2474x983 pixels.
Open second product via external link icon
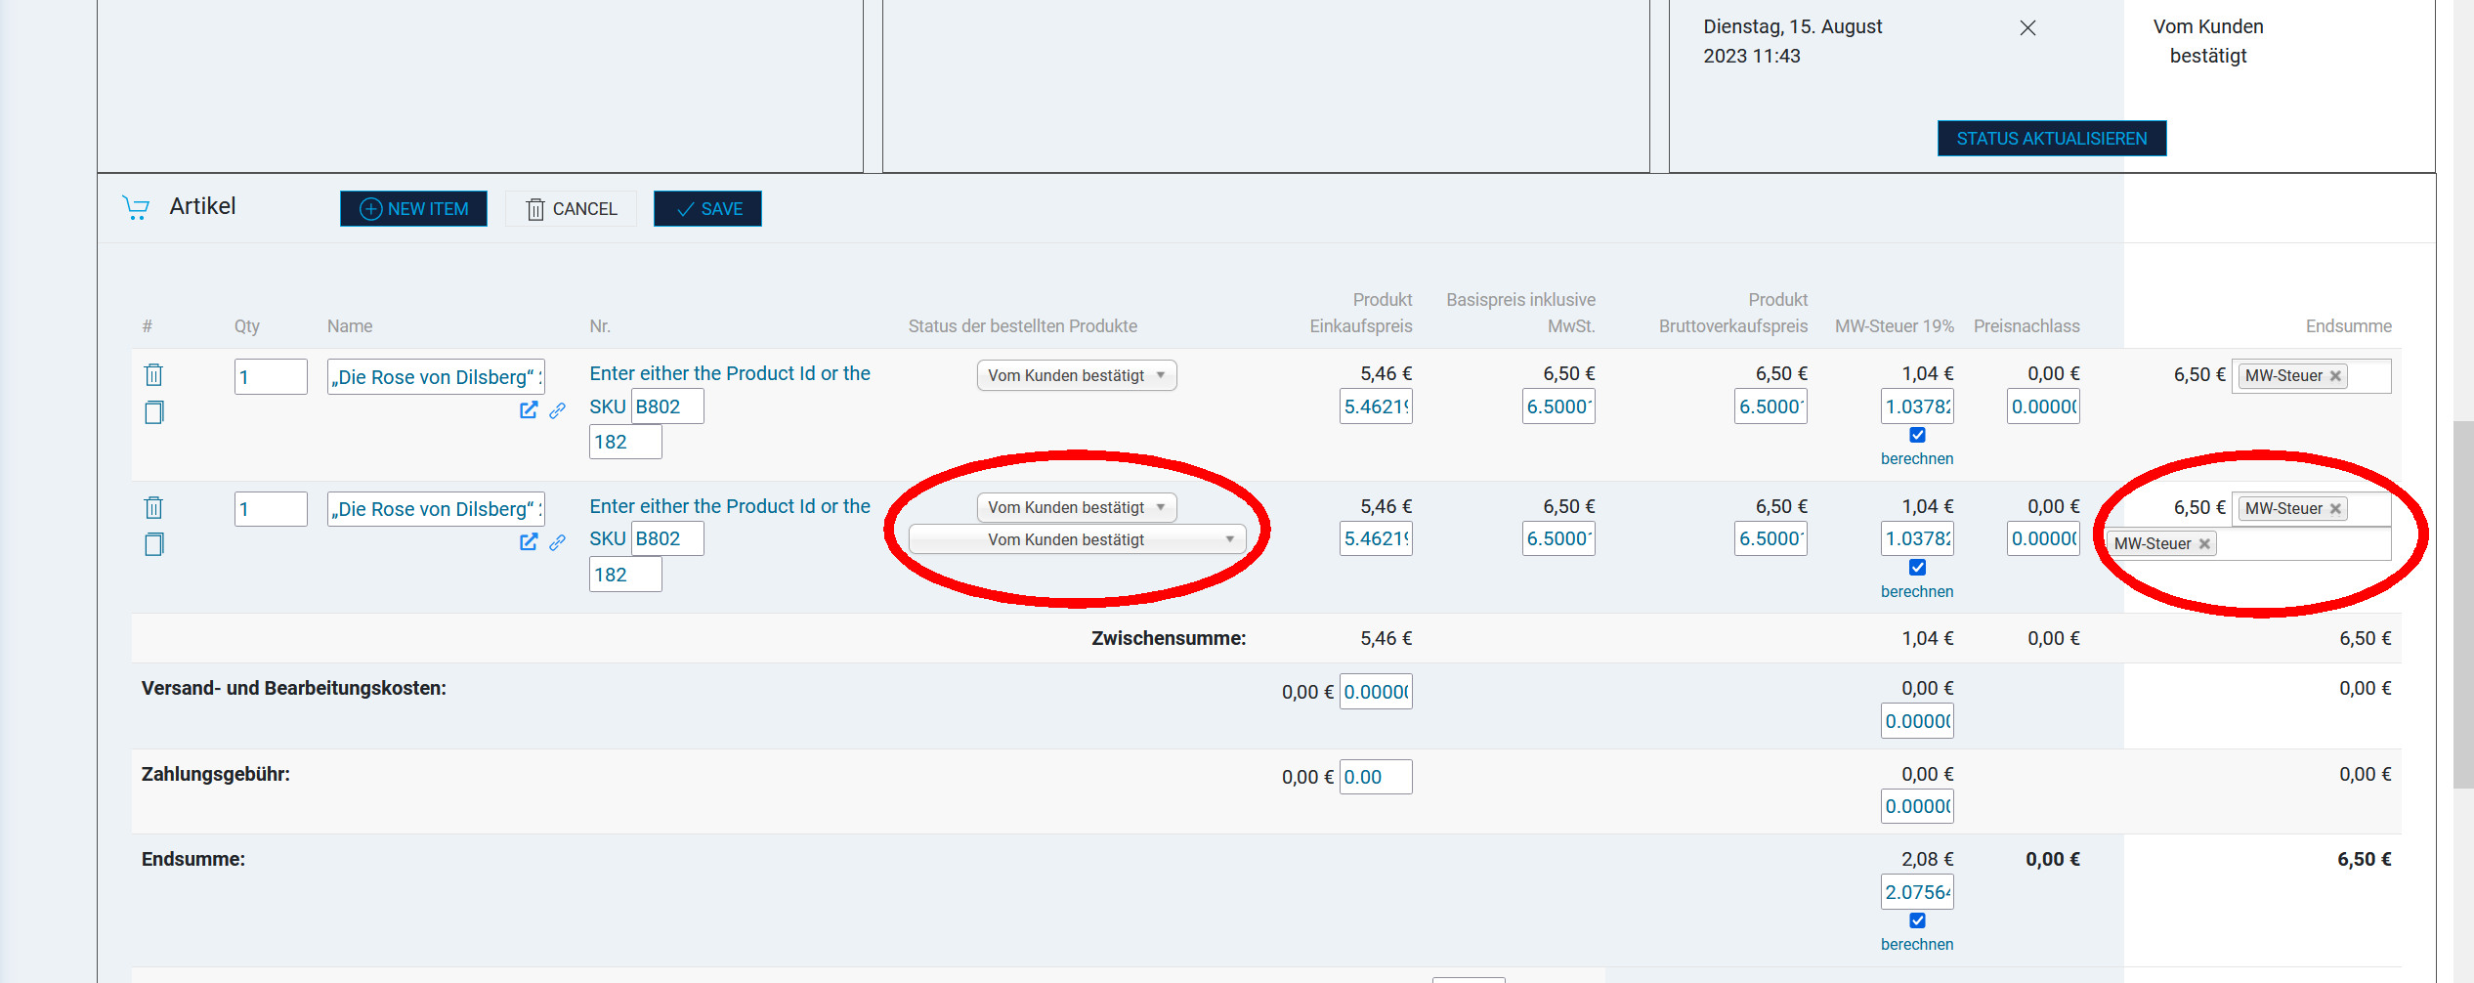tap(529, 542)
